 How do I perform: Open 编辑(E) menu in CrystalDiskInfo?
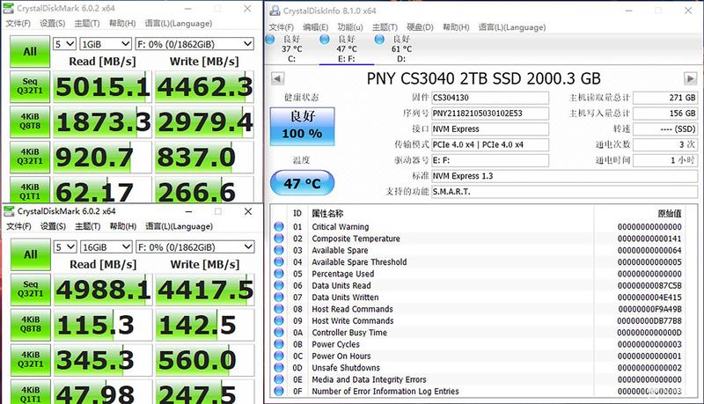[316, 27]
